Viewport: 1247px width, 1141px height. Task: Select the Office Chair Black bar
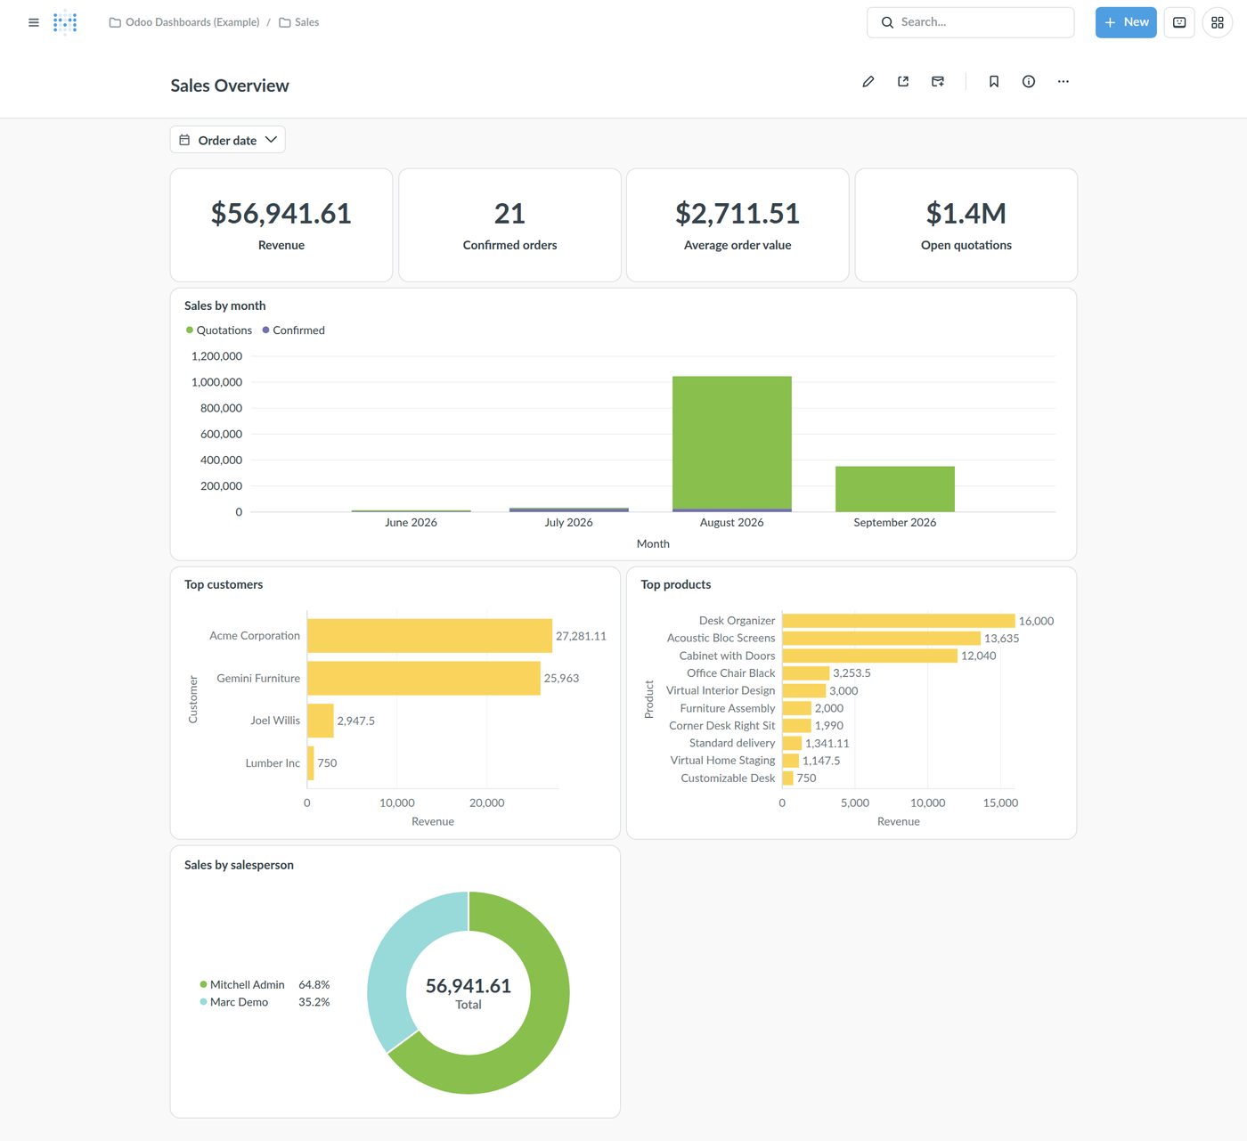click(806, 673)
